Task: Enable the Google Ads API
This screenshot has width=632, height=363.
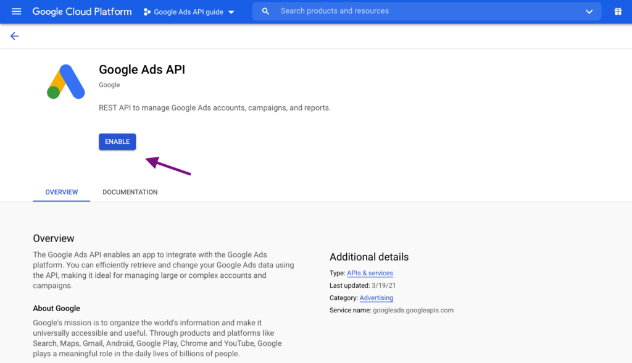Action: point(117,141)
